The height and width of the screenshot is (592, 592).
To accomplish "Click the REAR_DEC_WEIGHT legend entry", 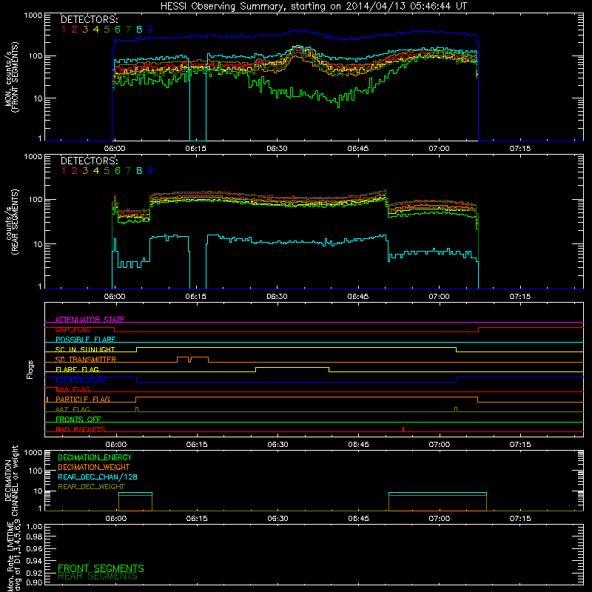I will [91, 487].
